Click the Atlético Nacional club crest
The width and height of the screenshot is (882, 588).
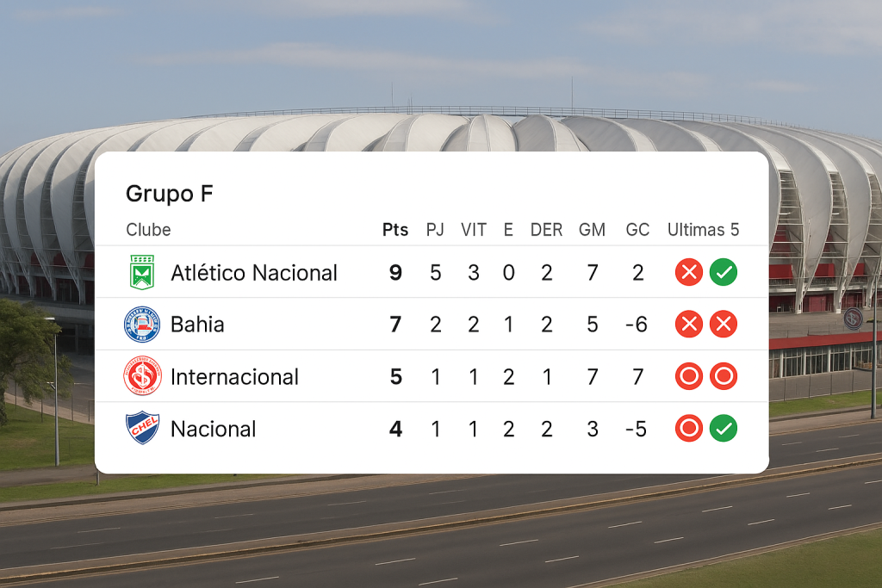tap(142, 272)
